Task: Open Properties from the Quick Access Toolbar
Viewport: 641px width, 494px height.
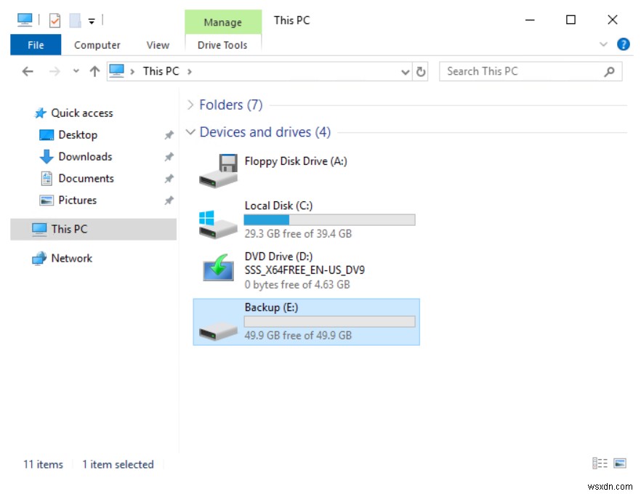Action: click(54, 20)
